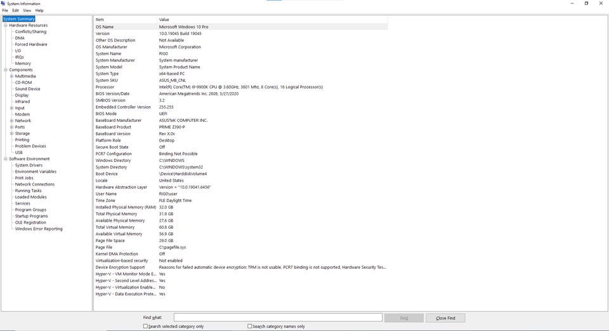Select the System Summary tree node
The height and width of the screenshot is (331, 609).
click(18, 18)
